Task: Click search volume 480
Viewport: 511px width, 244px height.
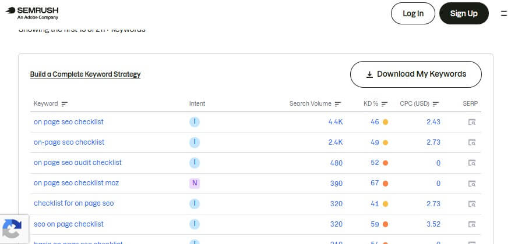Action: tap(336, 163)
